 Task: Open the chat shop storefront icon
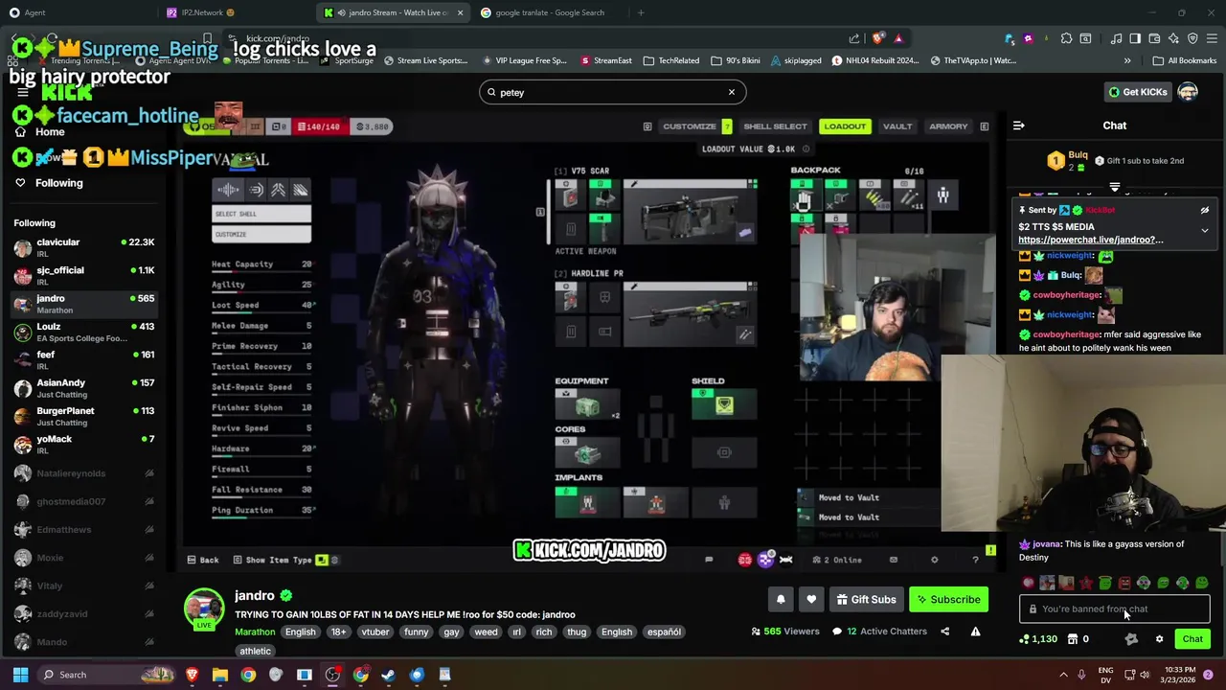pos(1073,639)
